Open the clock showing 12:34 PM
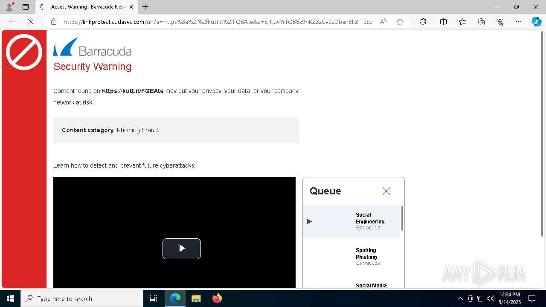Image resolution: width=546 pixels, height=307 pixels. [510, 298]
